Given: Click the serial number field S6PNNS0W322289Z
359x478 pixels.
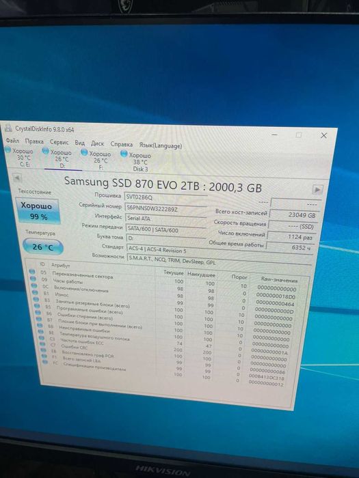Looking at the screenshot, I should click(x=165, y=209).
